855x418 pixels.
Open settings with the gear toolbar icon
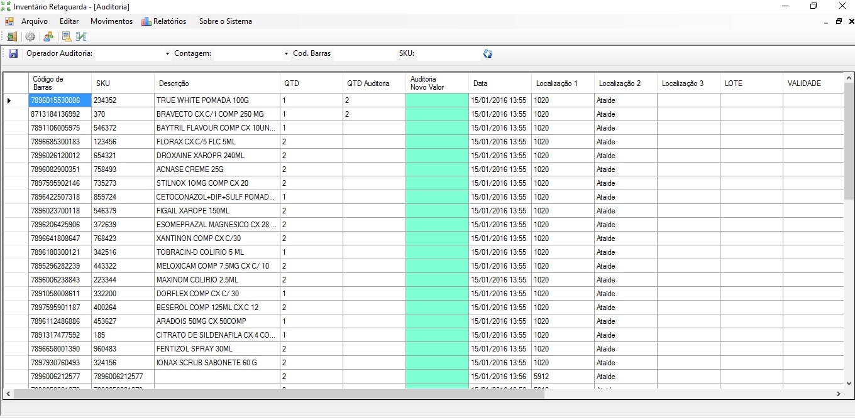(30, 37)
